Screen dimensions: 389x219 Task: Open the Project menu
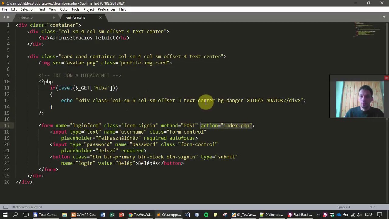pyautogui.click(x=89, y=9)
